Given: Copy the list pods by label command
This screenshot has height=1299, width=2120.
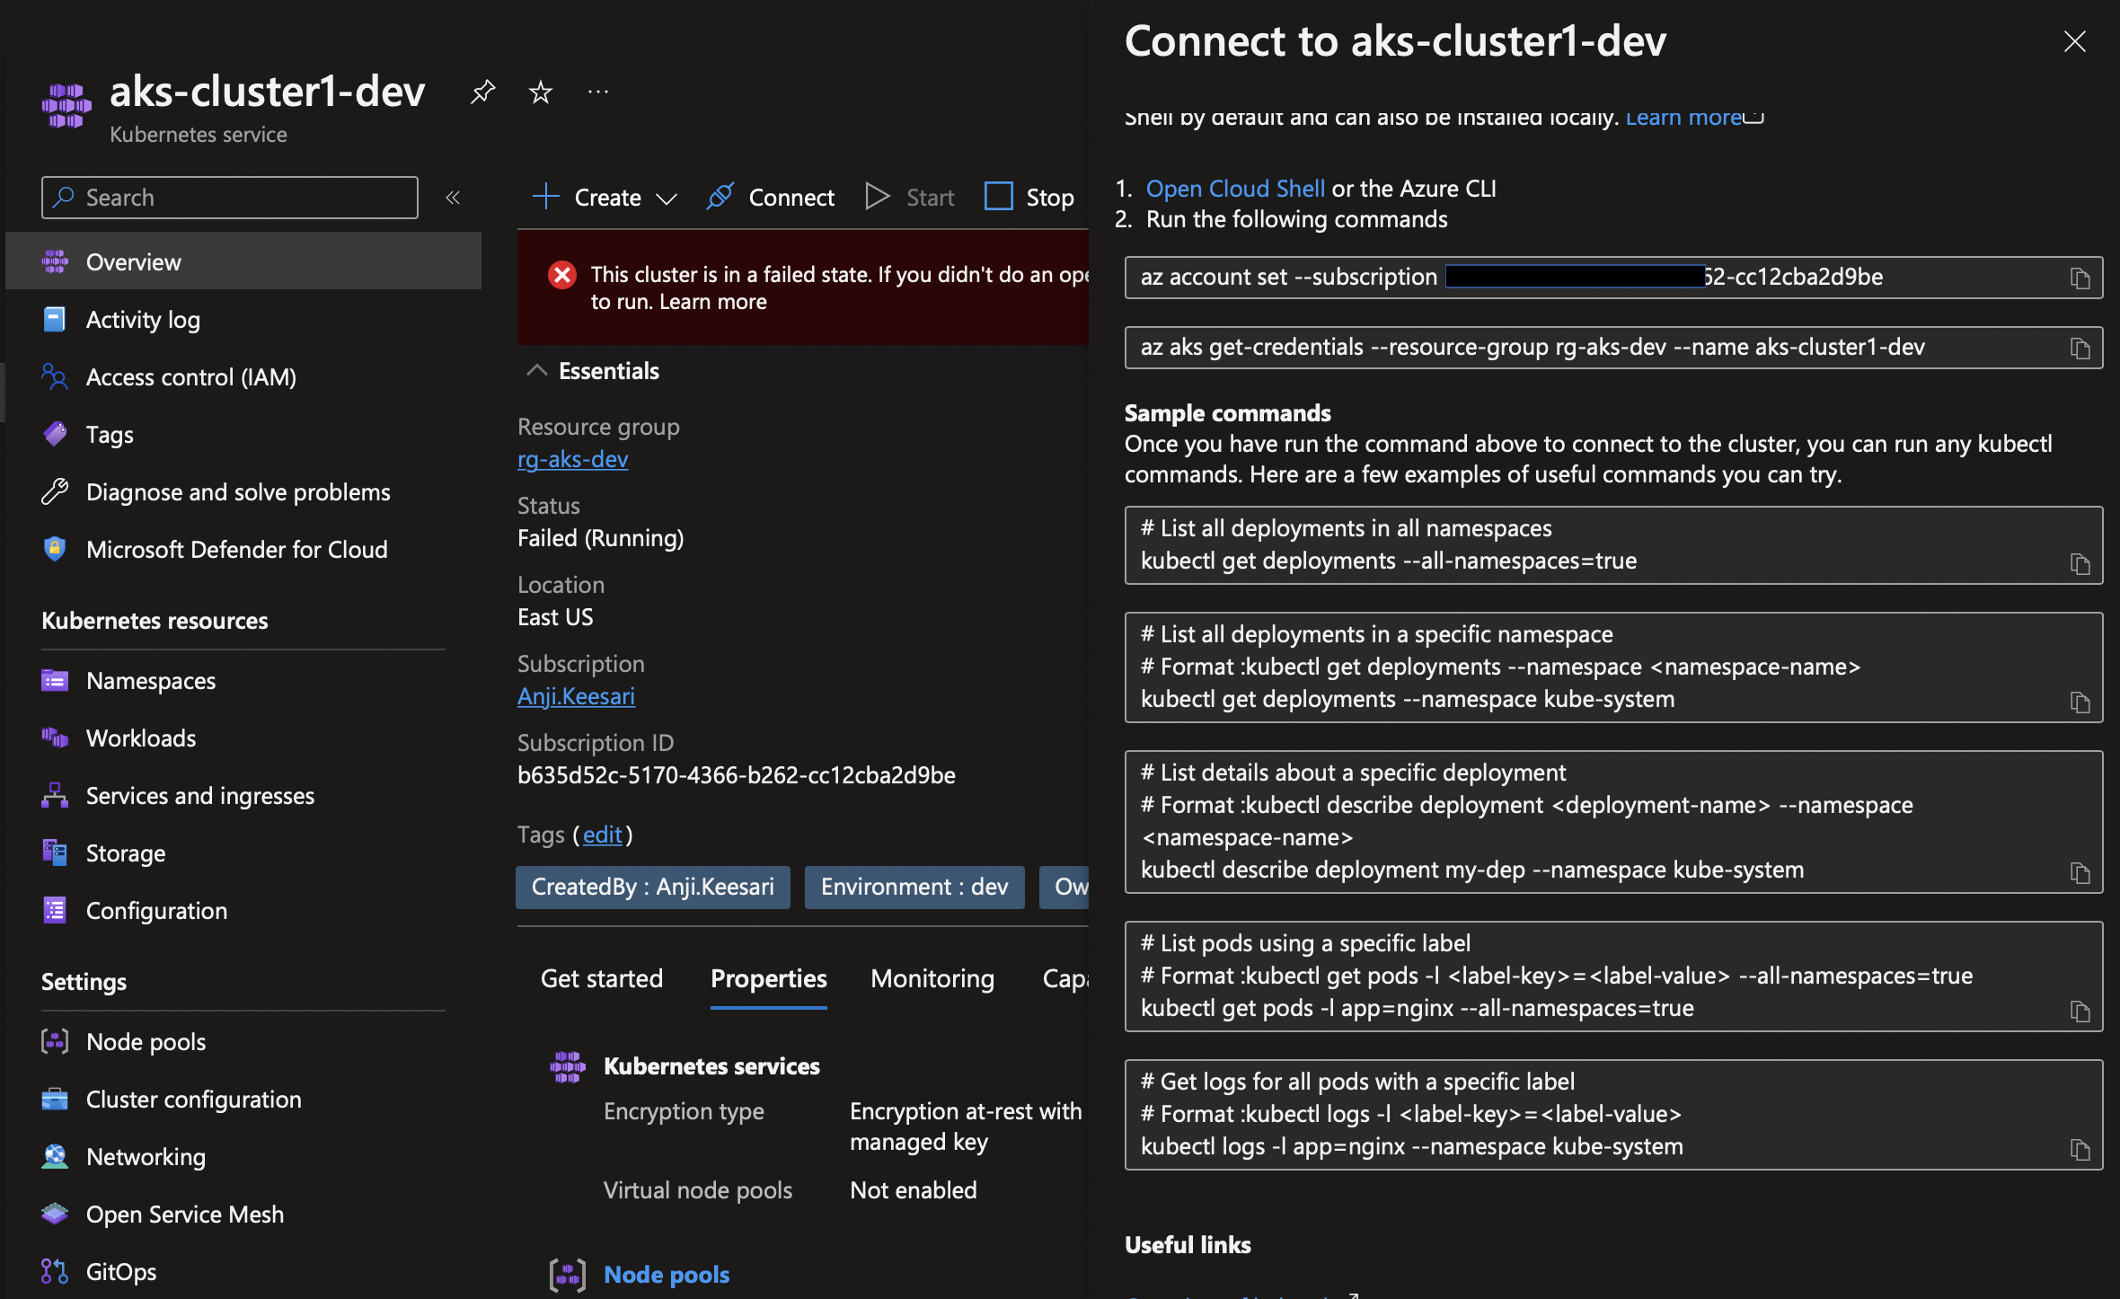Looking at the screenshot, I should tap(2080, 1011).
